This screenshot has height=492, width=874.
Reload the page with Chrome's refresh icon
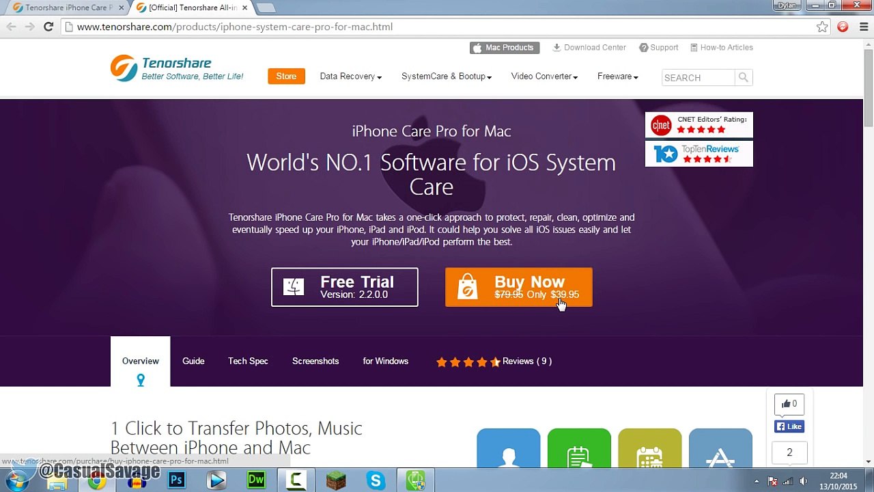tap(48, 27)
